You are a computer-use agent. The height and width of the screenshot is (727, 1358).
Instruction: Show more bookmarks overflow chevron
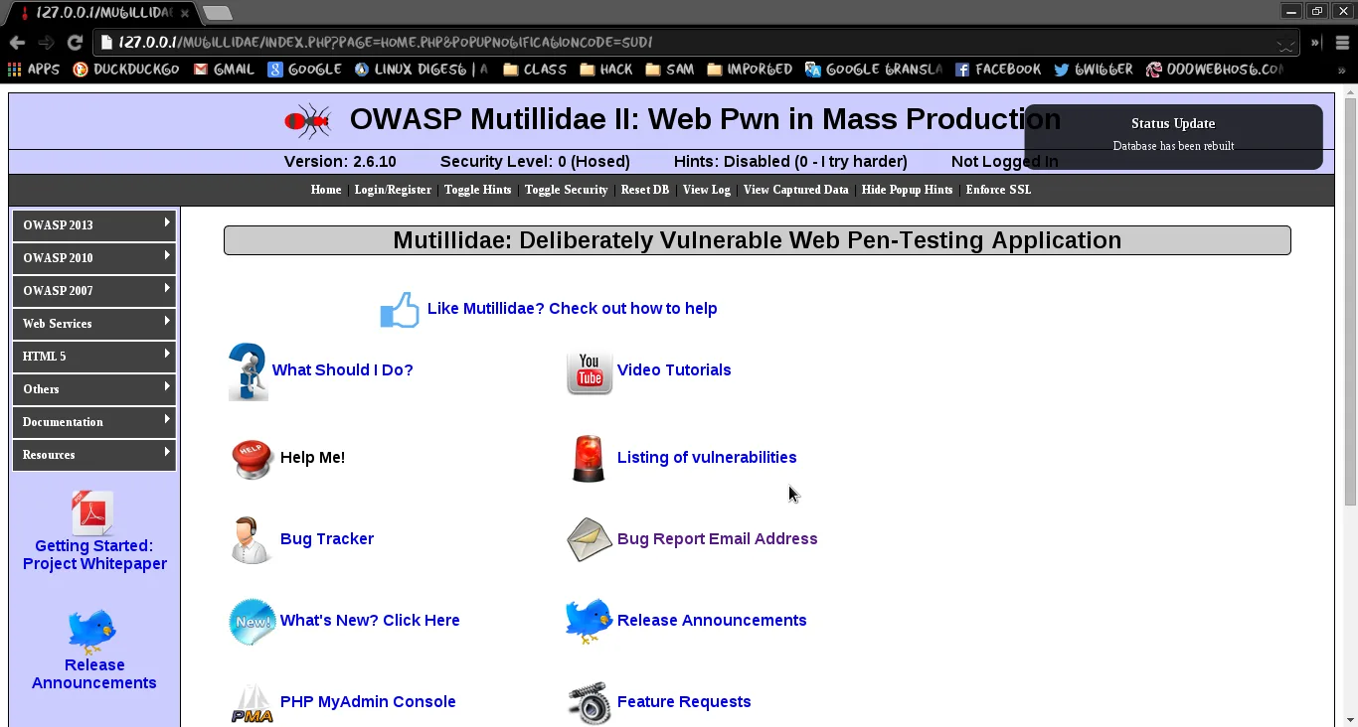1341,71
